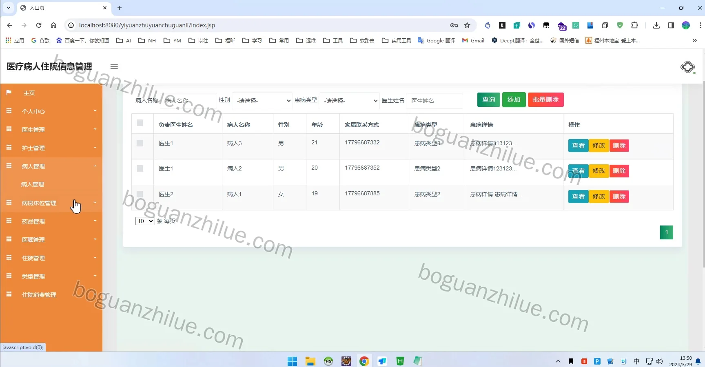Screen dimensions: 705x367
Task: Check the row checkbox for 病人1
Action: click(x=140, y=194)
